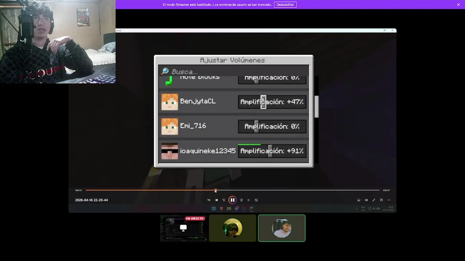Viewport: 465px width, 261px height.
Task: Click the Ajustar Volúmenes title
Action: click(232, 60)
